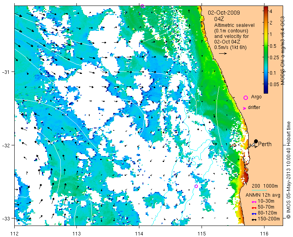The width and height of the screenshot is (293, 237).
Task: Click the "150-200m" depth legend label
Action: click(269, 219)
